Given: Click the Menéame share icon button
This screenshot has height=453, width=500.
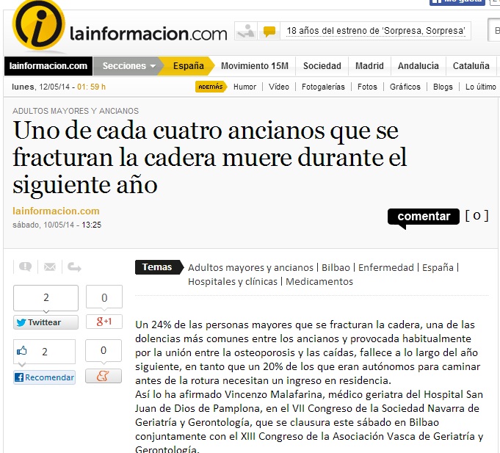Looking at the screenshot, I should (x=104, y=377).
